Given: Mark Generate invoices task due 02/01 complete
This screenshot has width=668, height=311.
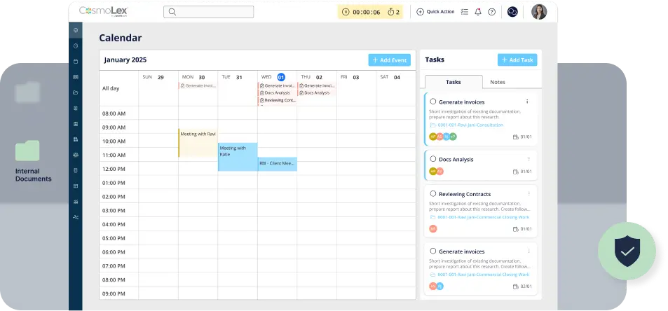Looking at the screenshot, I should click(x=433, y=251).
